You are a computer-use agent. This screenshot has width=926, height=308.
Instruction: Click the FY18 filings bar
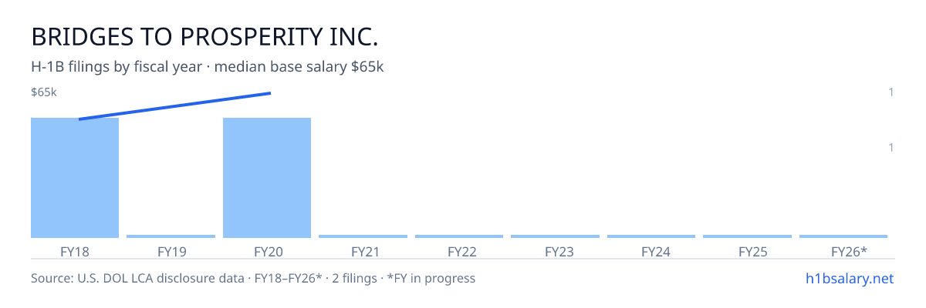(75, 178)
